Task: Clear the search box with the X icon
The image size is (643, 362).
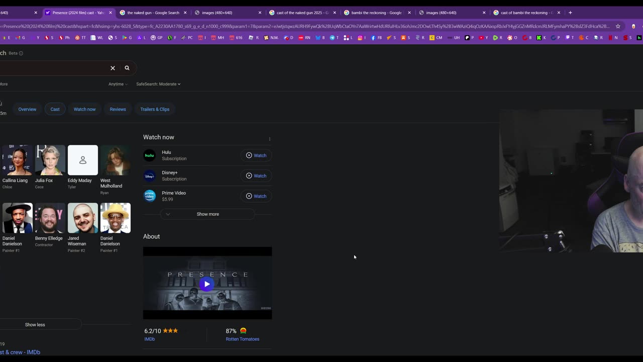Action: pos(113,68)
